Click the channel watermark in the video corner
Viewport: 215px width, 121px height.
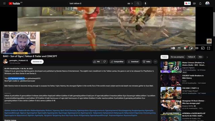[x=209, y=41]
